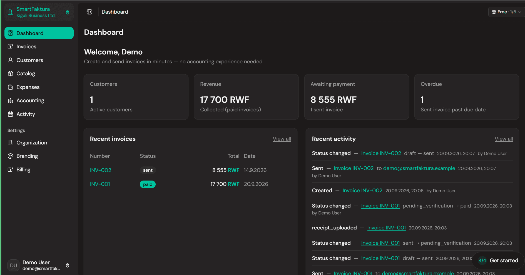Image resolution: width=525 pixels, height=275 pixels.
Task: Click the 4/4 progress badge
Action: coord(482,261)
